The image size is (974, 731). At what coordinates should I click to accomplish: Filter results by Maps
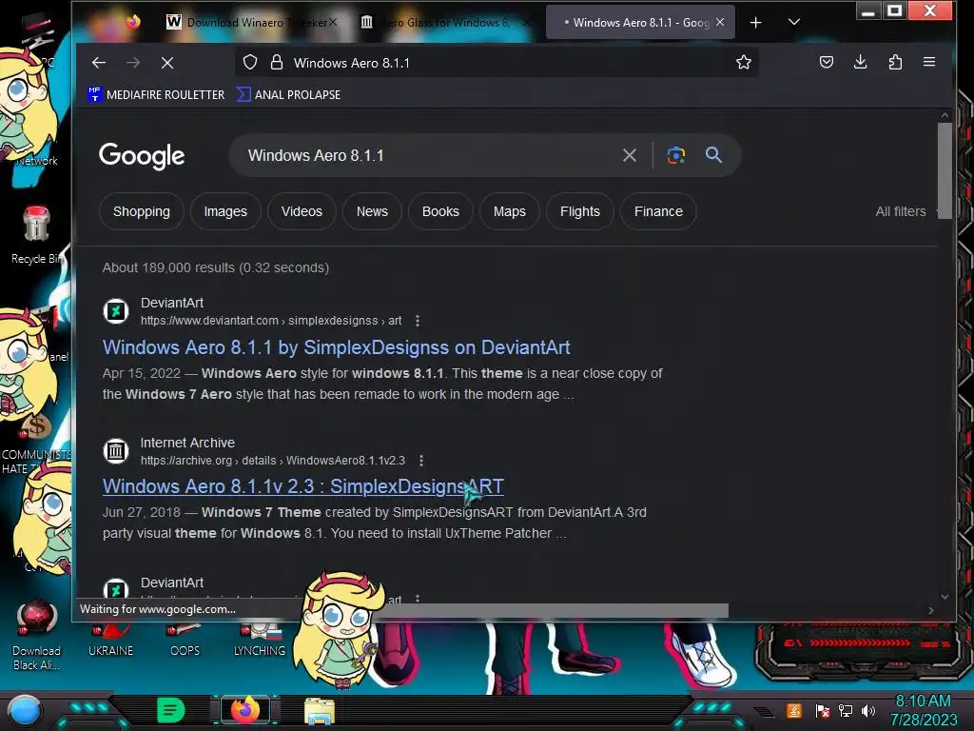coord(510,211)
